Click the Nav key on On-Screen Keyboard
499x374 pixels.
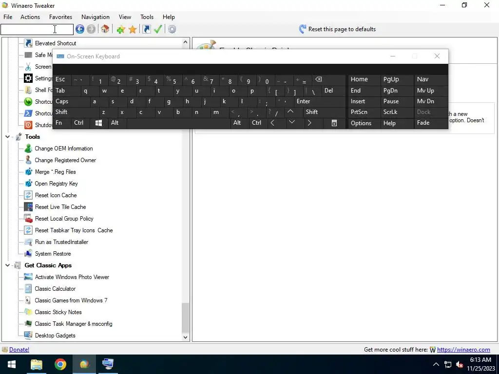tap(431, 79)
